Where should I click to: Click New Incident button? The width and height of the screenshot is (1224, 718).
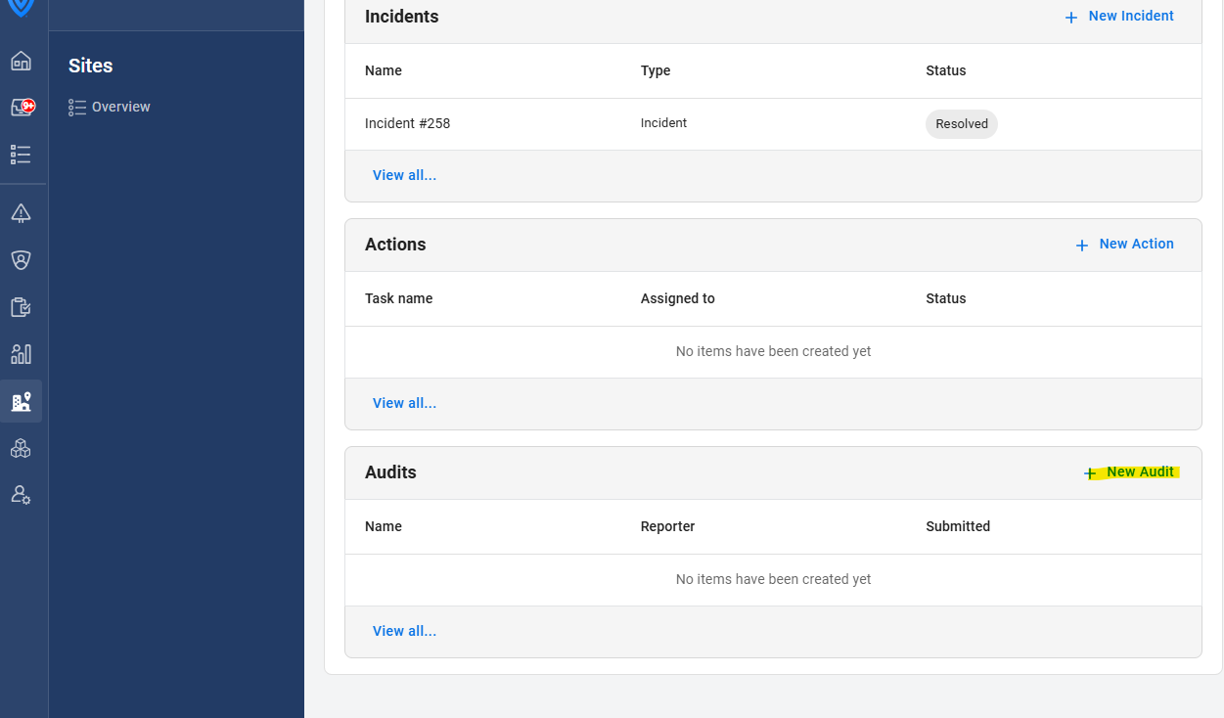point(1119,17)
